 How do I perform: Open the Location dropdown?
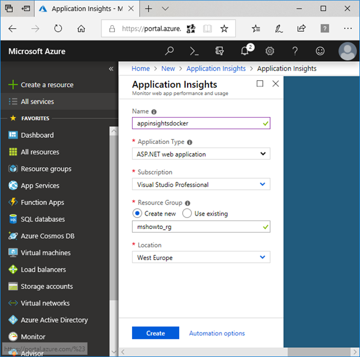click(x=201, y=257)
